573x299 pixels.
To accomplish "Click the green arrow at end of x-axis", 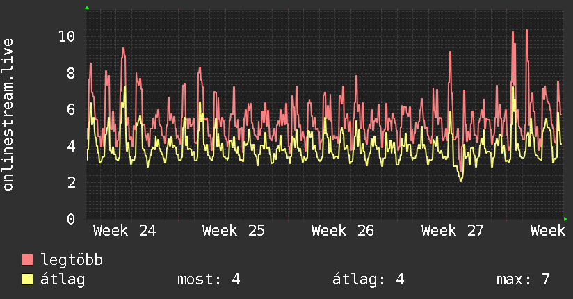I will point(565,219).
